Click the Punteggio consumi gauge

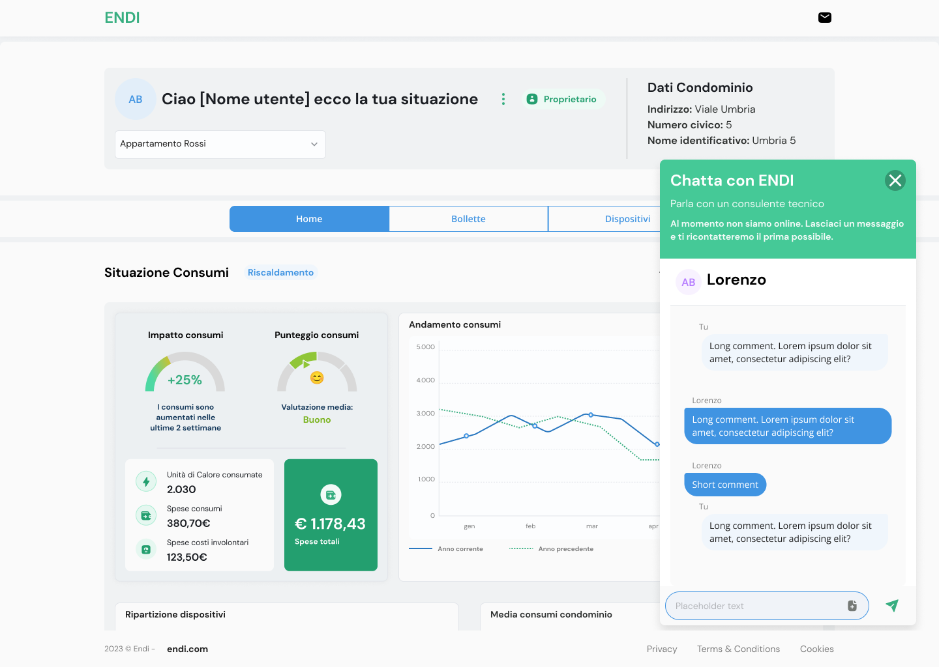317,371
